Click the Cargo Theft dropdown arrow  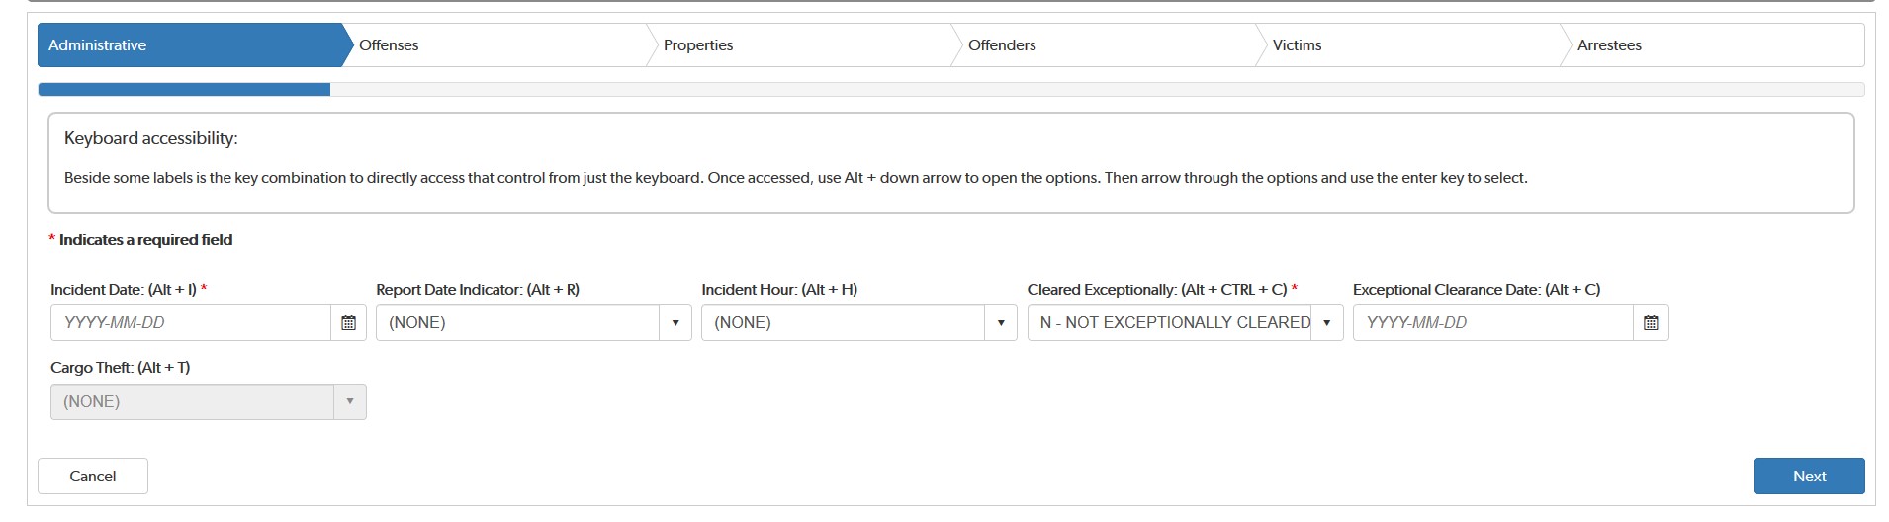[349, 402]
